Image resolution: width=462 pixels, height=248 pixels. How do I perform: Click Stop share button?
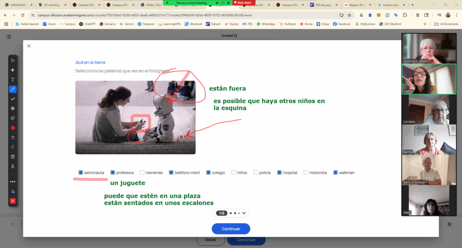[244, 3]
